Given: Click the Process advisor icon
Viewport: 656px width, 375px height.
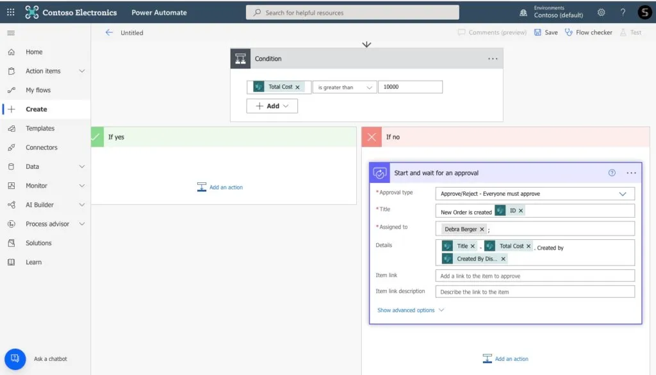Looking at the screenshot, I should [12, 224].
